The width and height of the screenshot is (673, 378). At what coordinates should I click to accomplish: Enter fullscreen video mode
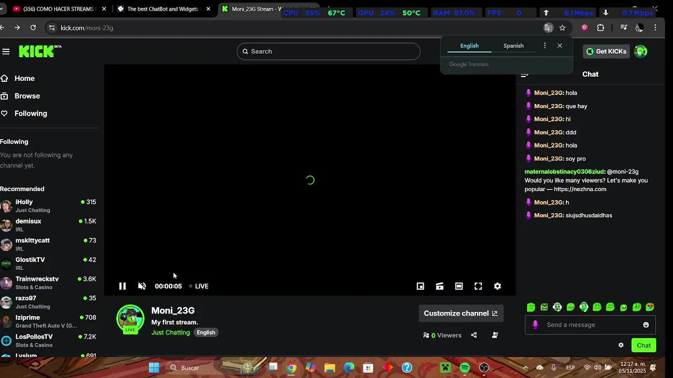pyautogui.click(x=478, y=286)
